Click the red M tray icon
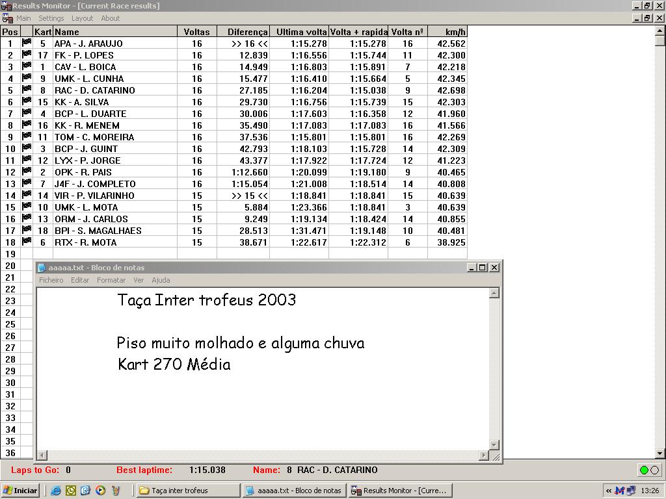Viewport: 666px width, 499px height. tap(619, 491)
